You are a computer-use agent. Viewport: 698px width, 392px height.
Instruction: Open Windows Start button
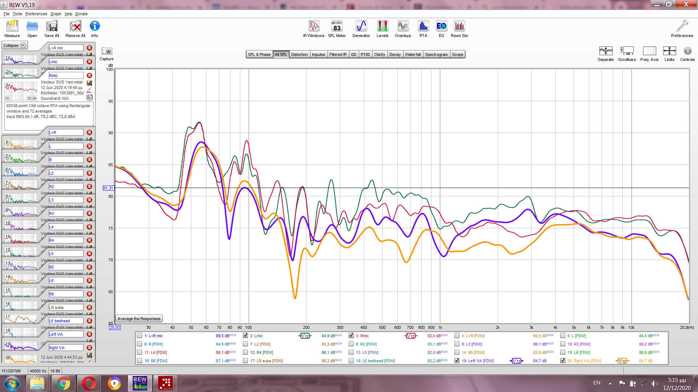[12, 383]
